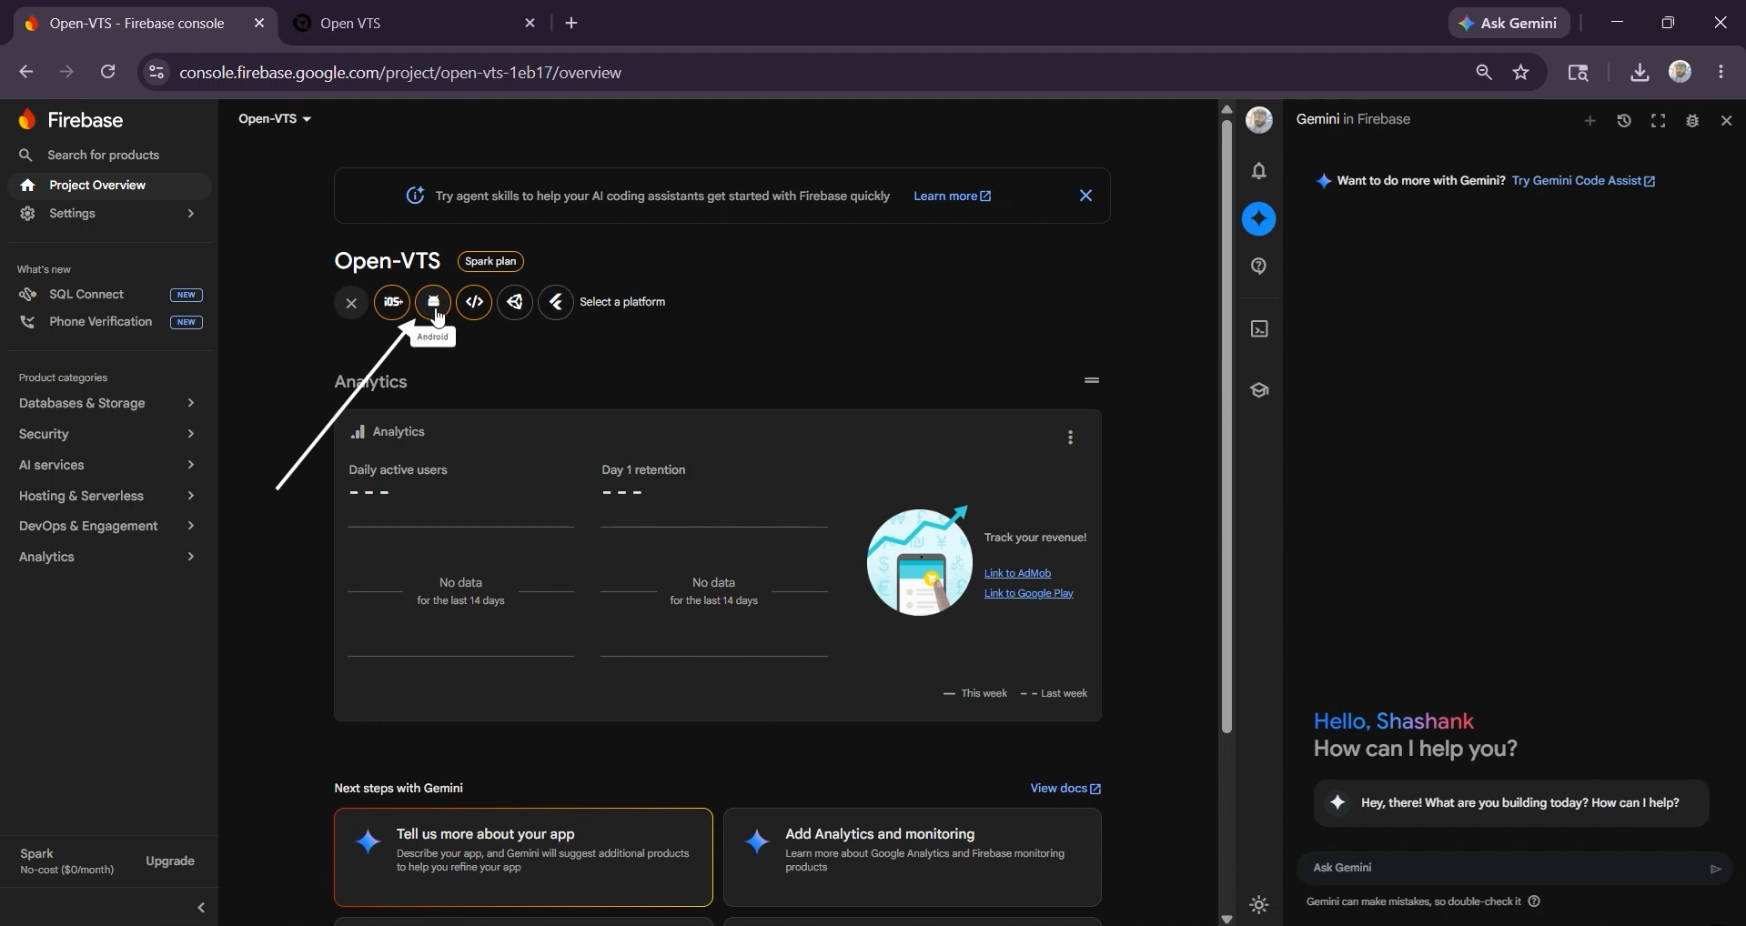The height and width of the screenshot is (926, 1746).
Task: Open Try Gemini Code Assist link
Action: point(1583,181)
